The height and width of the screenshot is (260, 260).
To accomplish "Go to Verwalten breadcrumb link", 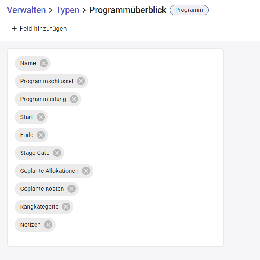I will [x=26, y=10].
